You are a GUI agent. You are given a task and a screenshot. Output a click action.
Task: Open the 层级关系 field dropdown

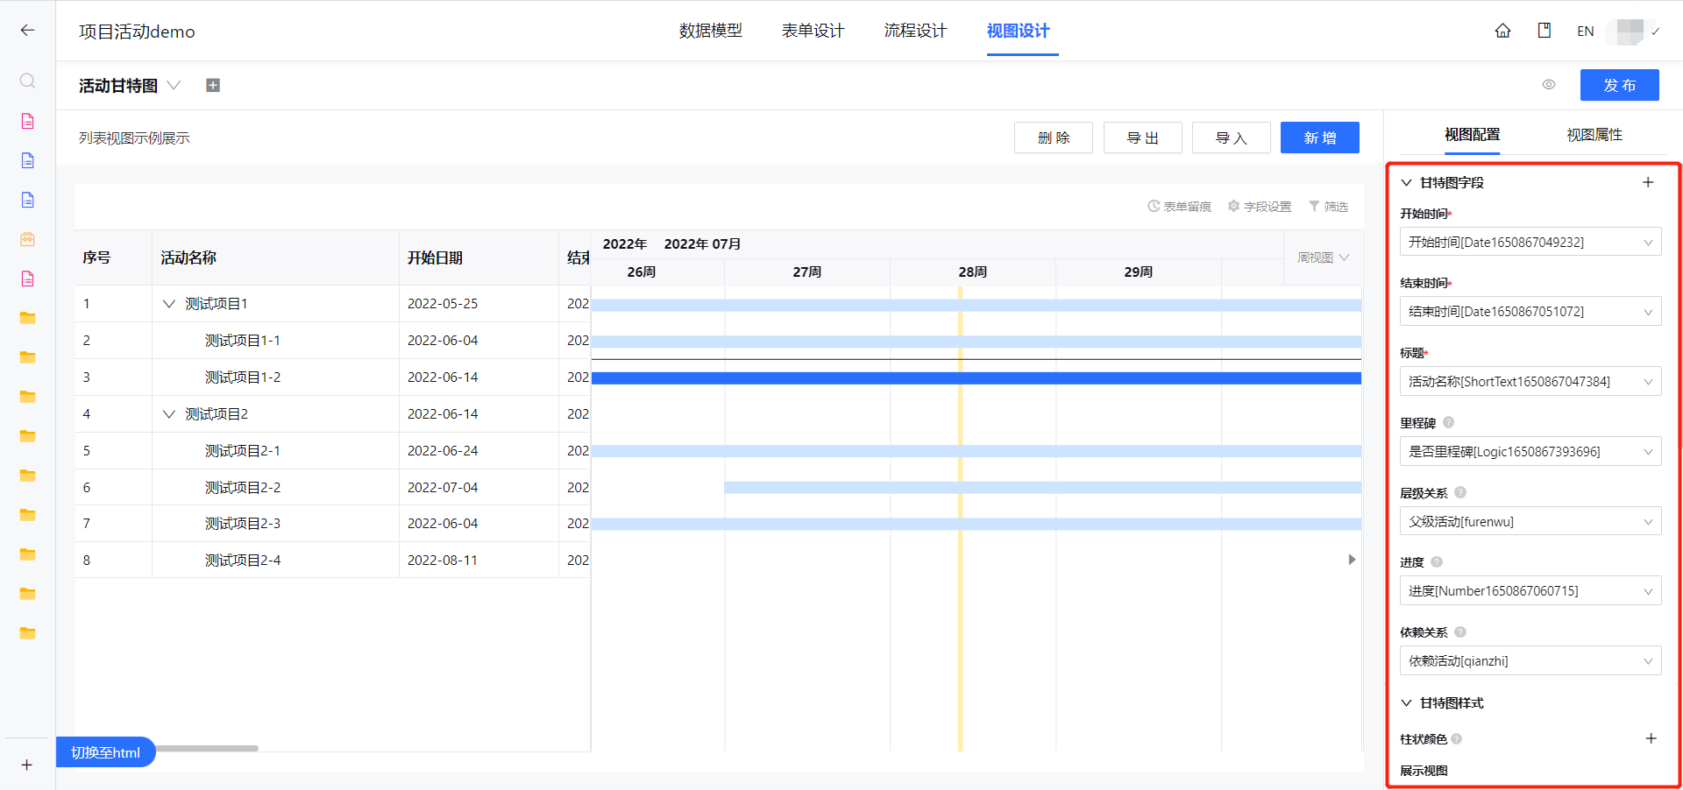(x=1530, y=521)
